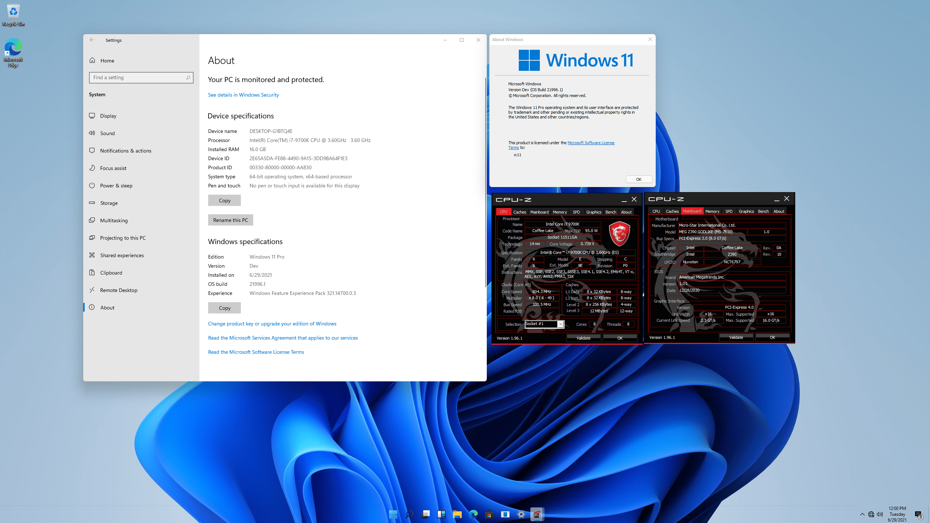
Task: Click the Find a setting search box
Action: (x=141, y=77)
